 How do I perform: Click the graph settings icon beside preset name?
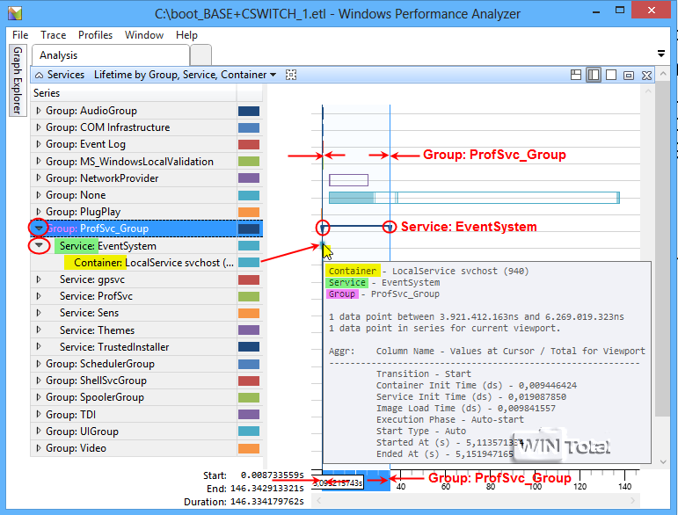pyautogui.click(x=291, y=76)
